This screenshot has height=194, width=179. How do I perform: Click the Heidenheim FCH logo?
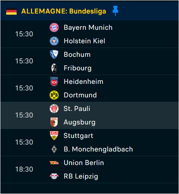[54, 82]
